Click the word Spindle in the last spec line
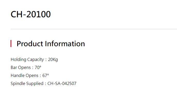This screenshot has width=177, height=102. click(x=18, y=84)
